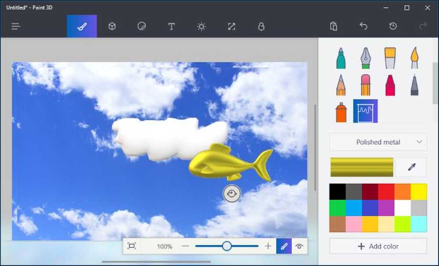The image size is (439, 266).
Task: Choose the lime green color swatch
Action: 402,224
